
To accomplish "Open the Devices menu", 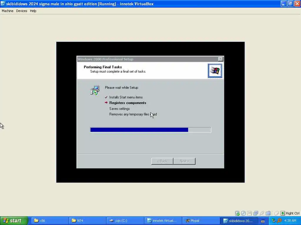I will point(21,11).
